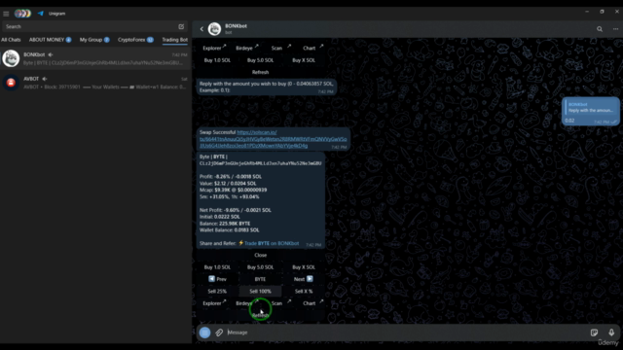Click the BONKbot avatar in chat list

tap(11, 58)
